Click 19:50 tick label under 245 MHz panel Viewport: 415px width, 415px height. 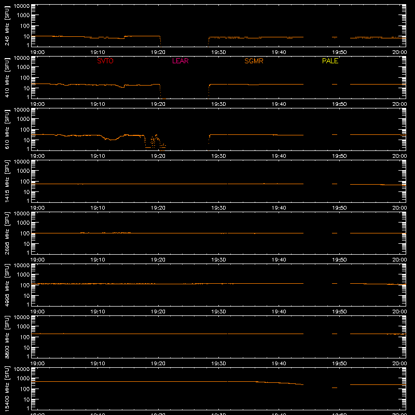point(339,52)
